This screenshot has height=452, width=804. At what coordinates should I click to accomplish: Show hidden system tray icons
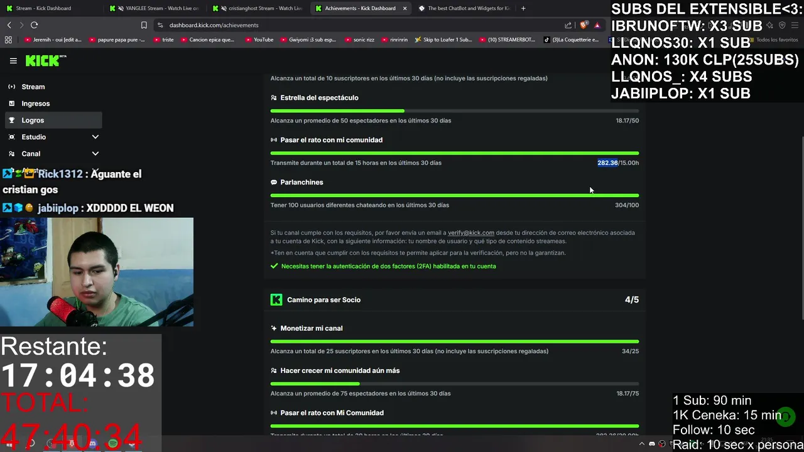(x=641, y=444)
